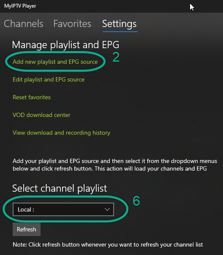Click the teal number 2 annotation

[116, 57]
